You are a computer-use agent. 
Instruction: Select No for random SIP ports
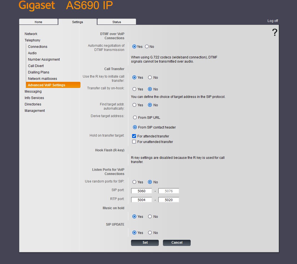click(150, 182)
